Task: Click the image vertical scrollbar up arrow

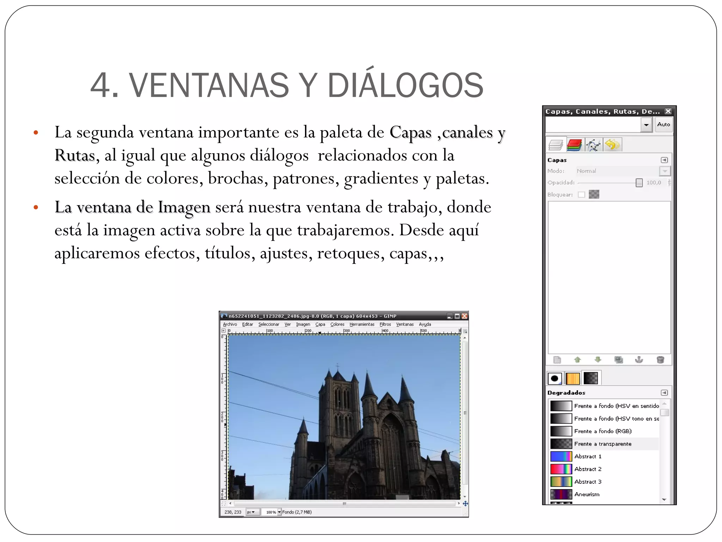Action: 465,338
